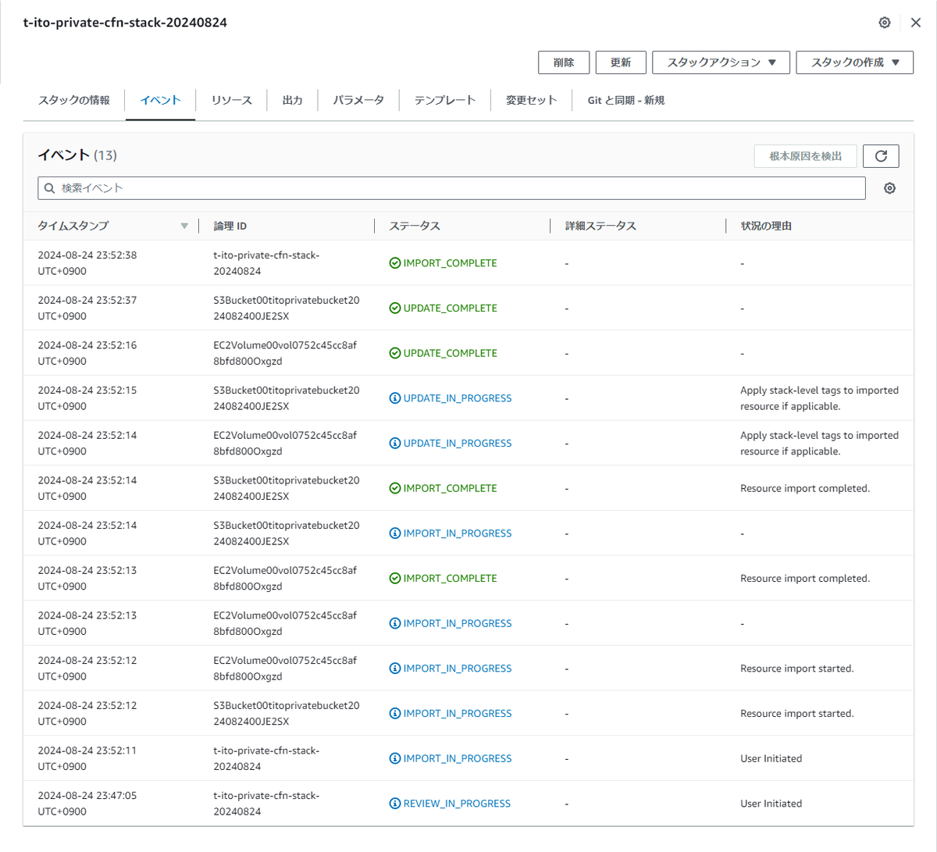The width and height of the screenshot is (937, 852).
Task: Refresh the events list
Action: 881,156
